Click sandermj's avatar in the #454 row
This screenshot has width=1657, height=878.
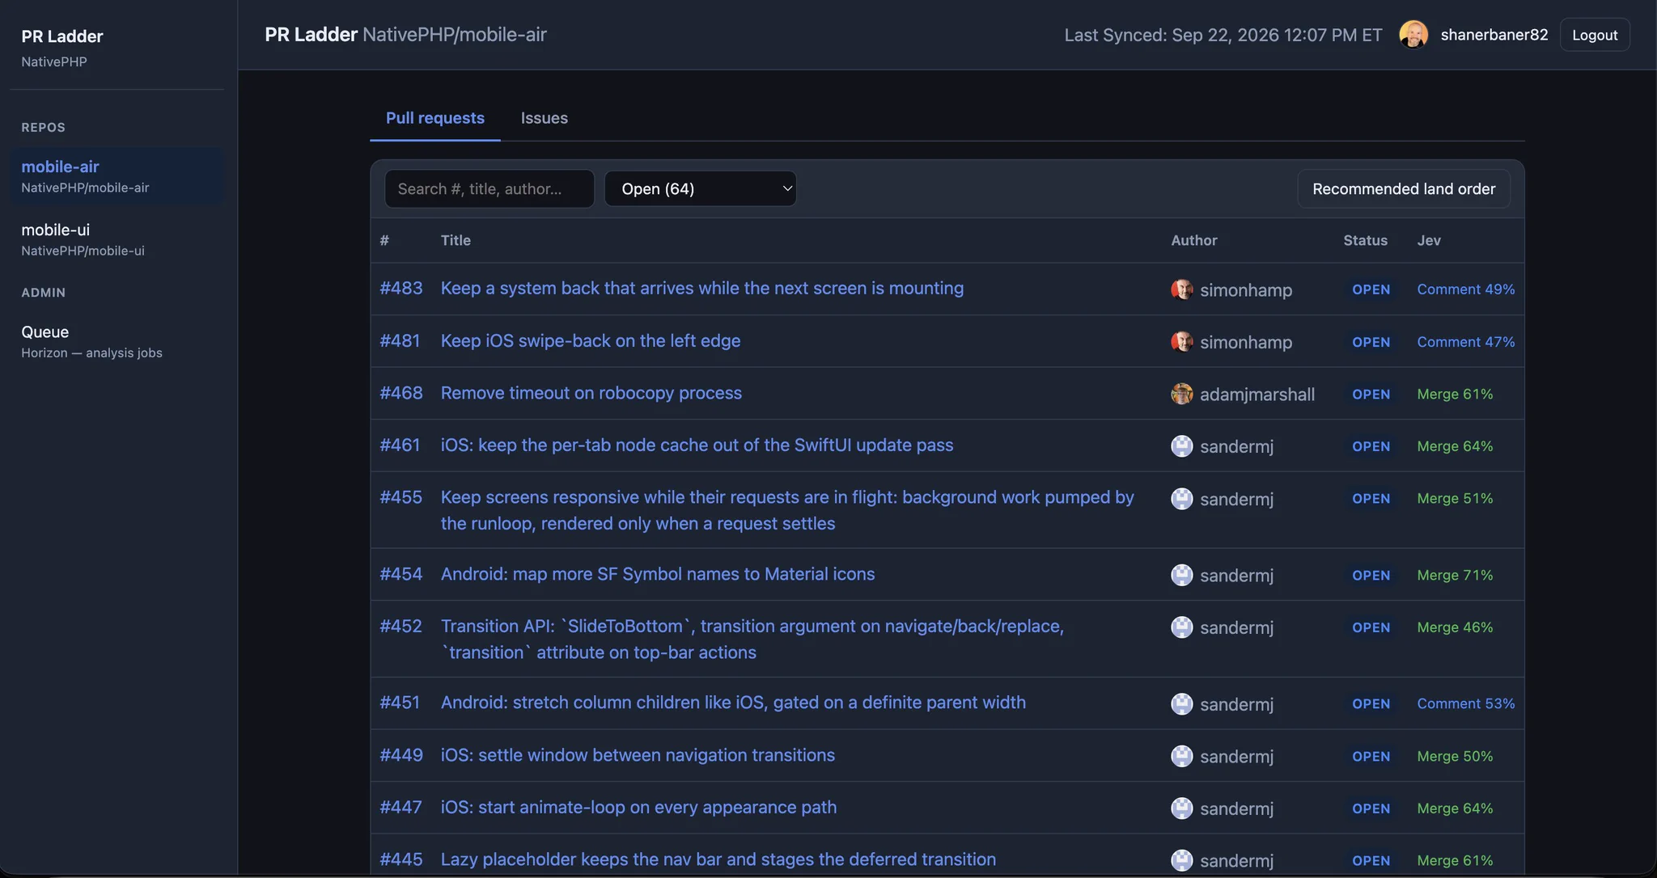tap(1182, 575)
